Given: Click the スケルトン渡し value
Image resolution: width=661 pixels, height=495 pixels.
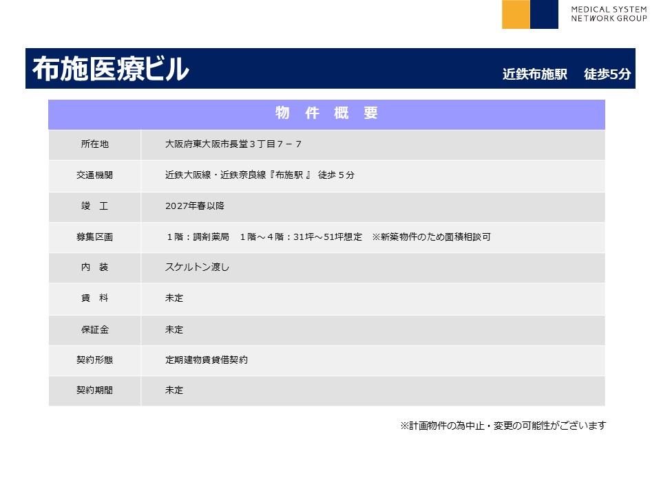Looking at the screenshot, I should (x=197, y=267).
